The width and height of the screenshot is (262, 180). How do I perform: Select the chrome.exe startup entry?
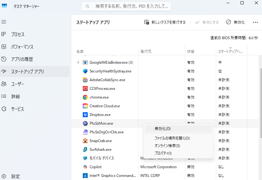99,97
